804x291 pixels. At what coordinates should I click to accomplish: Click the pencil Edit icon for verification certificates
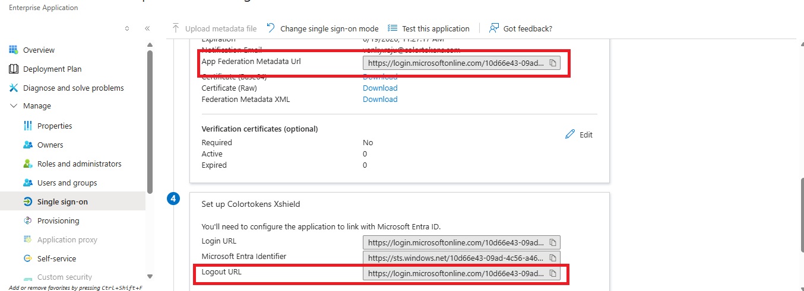[570, 135]
